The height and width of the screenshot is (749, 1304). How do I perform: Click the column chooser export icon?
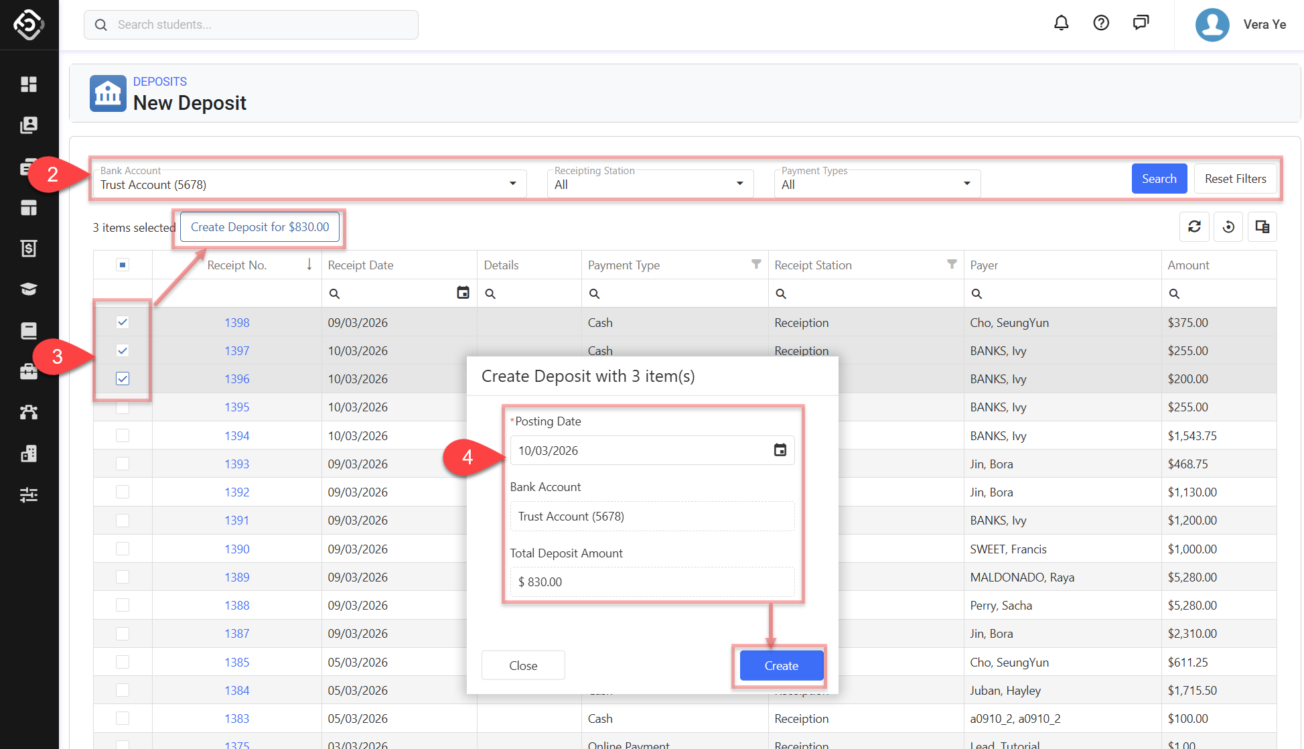(x=1262, y=226)
